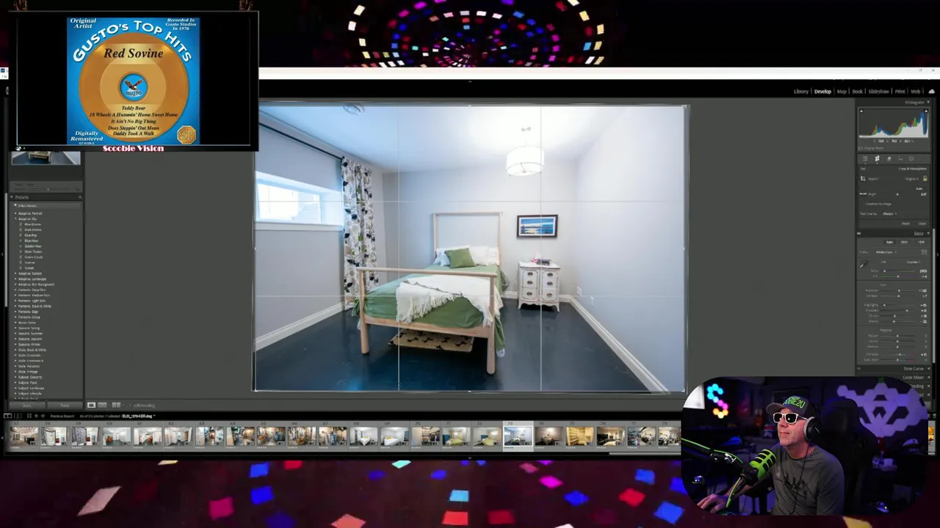Open the Masking tool icon

coord(911,158)
